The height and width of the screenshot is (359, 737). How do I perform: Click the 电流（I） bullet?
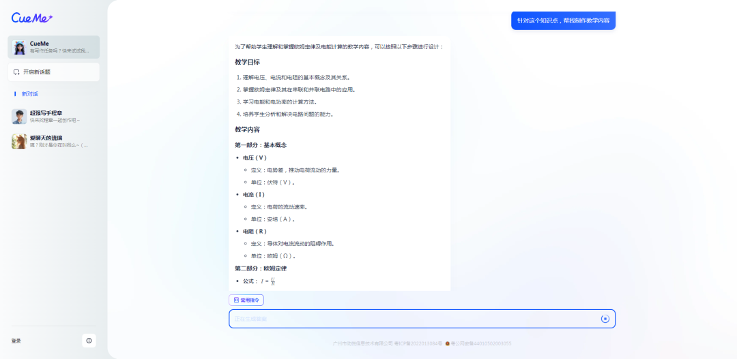click(x=254, y=194)
